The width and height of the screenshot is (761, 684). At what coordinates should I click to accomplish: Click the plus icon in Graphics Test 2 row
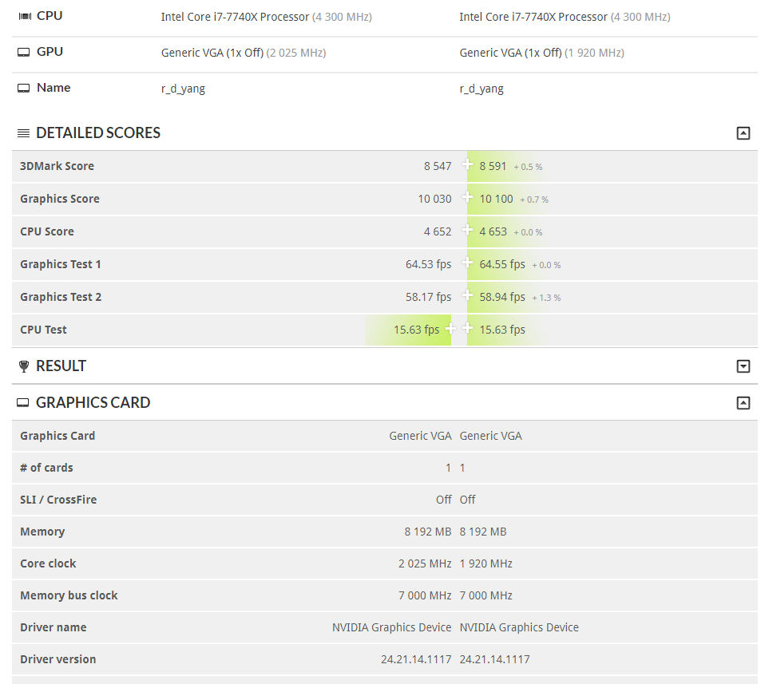pyautogui.click(x=467, y=296)
